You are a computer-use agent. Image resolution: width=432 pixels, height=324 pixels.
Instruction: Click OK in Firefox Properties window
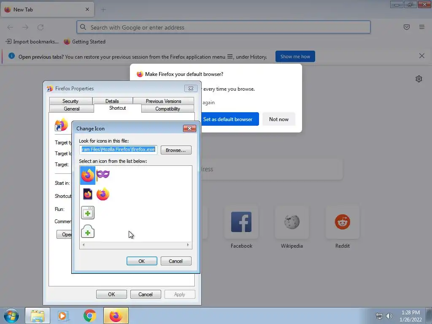pos(111,294)
